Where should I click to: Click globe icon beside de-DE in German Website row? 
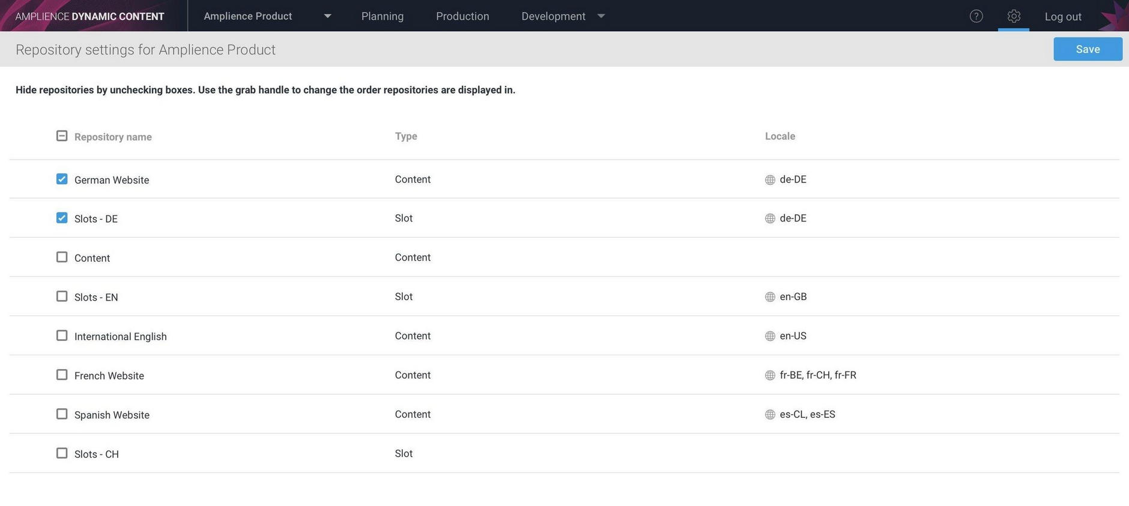(770, 180)
